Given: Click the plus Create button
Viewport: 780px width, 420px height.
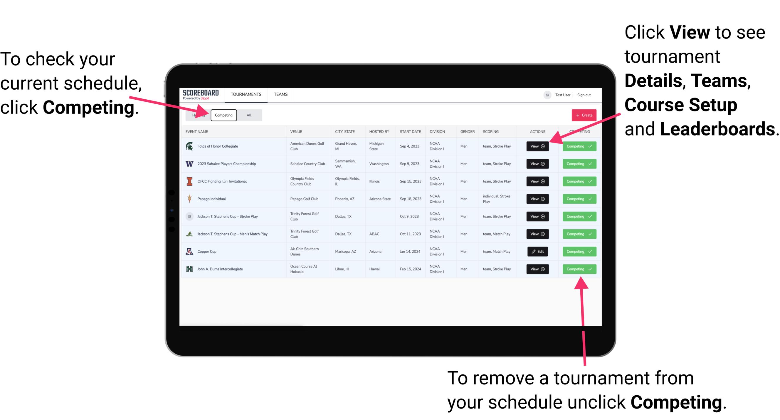Looking at the screenshot, I should point(582,115).
